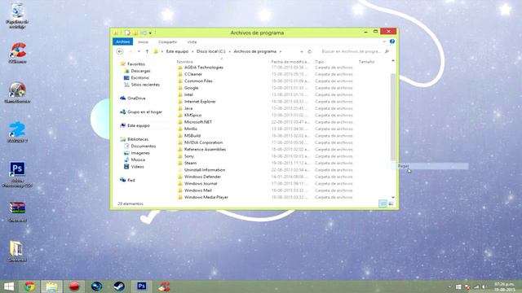The image size is (522, 293).
Task: Go back with the navigation arrow
Action: point(120,51)
